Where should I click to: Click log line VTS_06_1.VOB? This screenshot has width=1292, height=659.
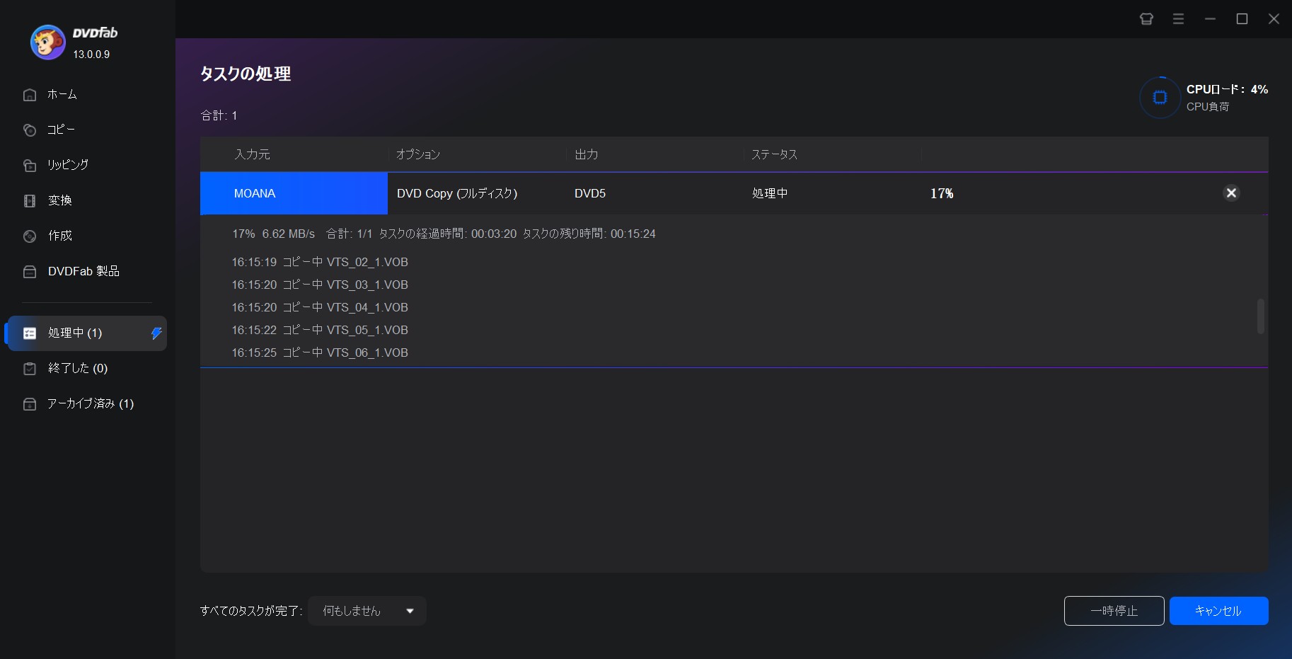pos(320,353)
